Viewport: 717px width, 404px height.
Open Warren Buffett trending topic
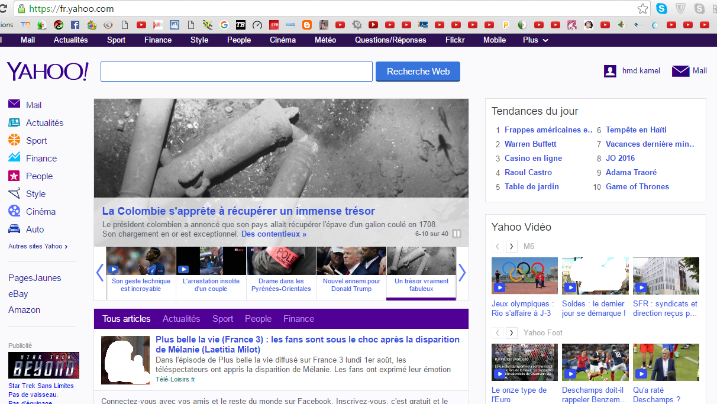[x=530, y=144]
